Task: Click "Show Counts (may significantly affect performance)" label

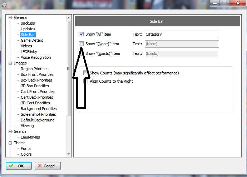Action: coord(134,73)
